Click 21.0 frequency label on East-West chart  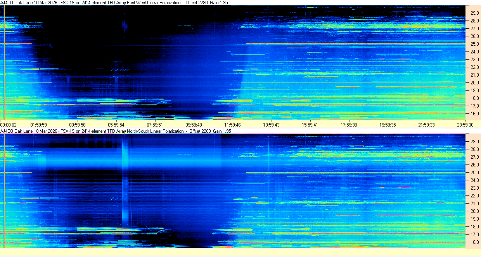[x=475, y=75]
